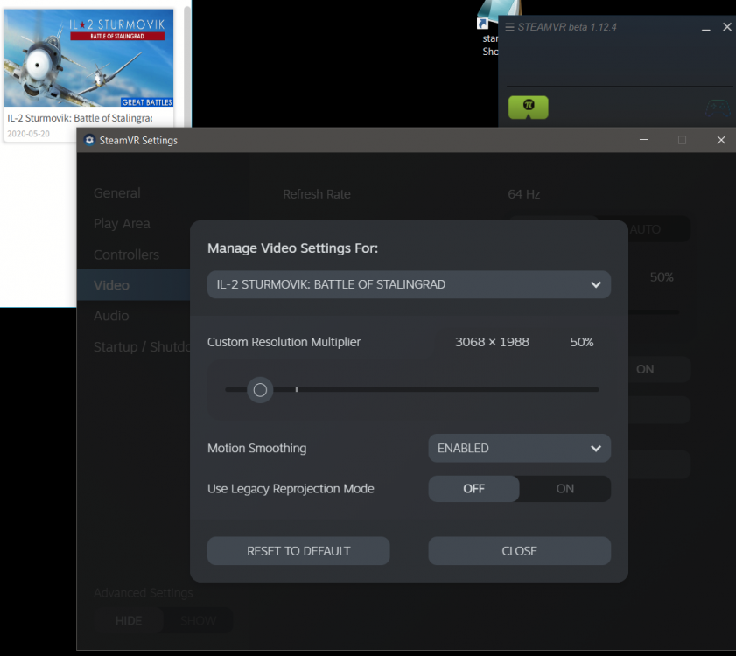736x656 pixels.
Task: Turn Legacy Reprojection Mode ON
Action: coord(565,488)
